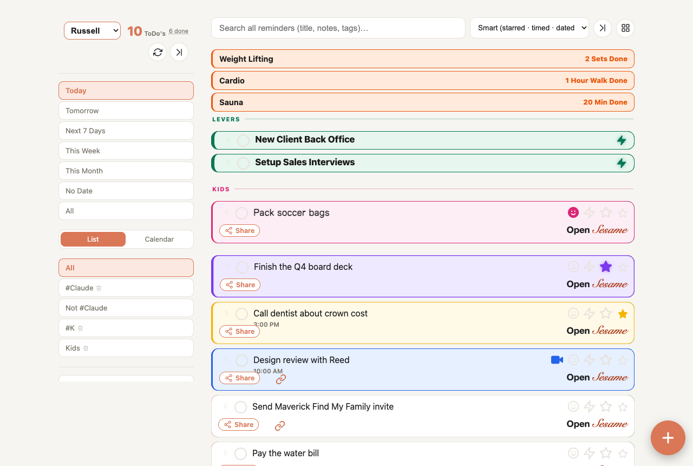Click the smiley icon on Pay the water bill
693x466 pixels.
tap(573, 453)
